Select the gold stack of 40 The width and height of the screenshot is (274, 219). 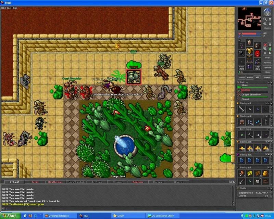242,148
